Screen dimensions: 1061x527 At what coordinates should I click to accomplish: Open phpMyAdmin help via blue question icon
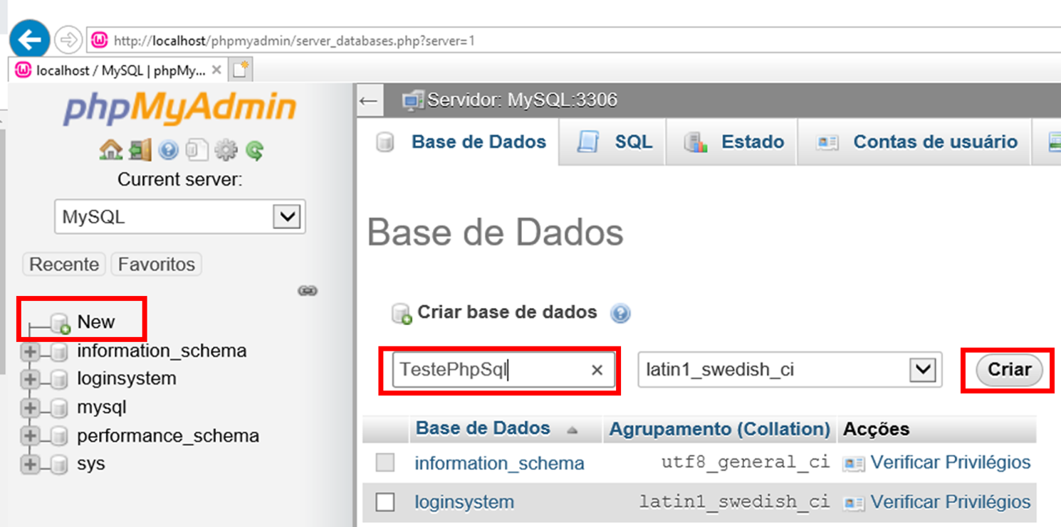168,150
